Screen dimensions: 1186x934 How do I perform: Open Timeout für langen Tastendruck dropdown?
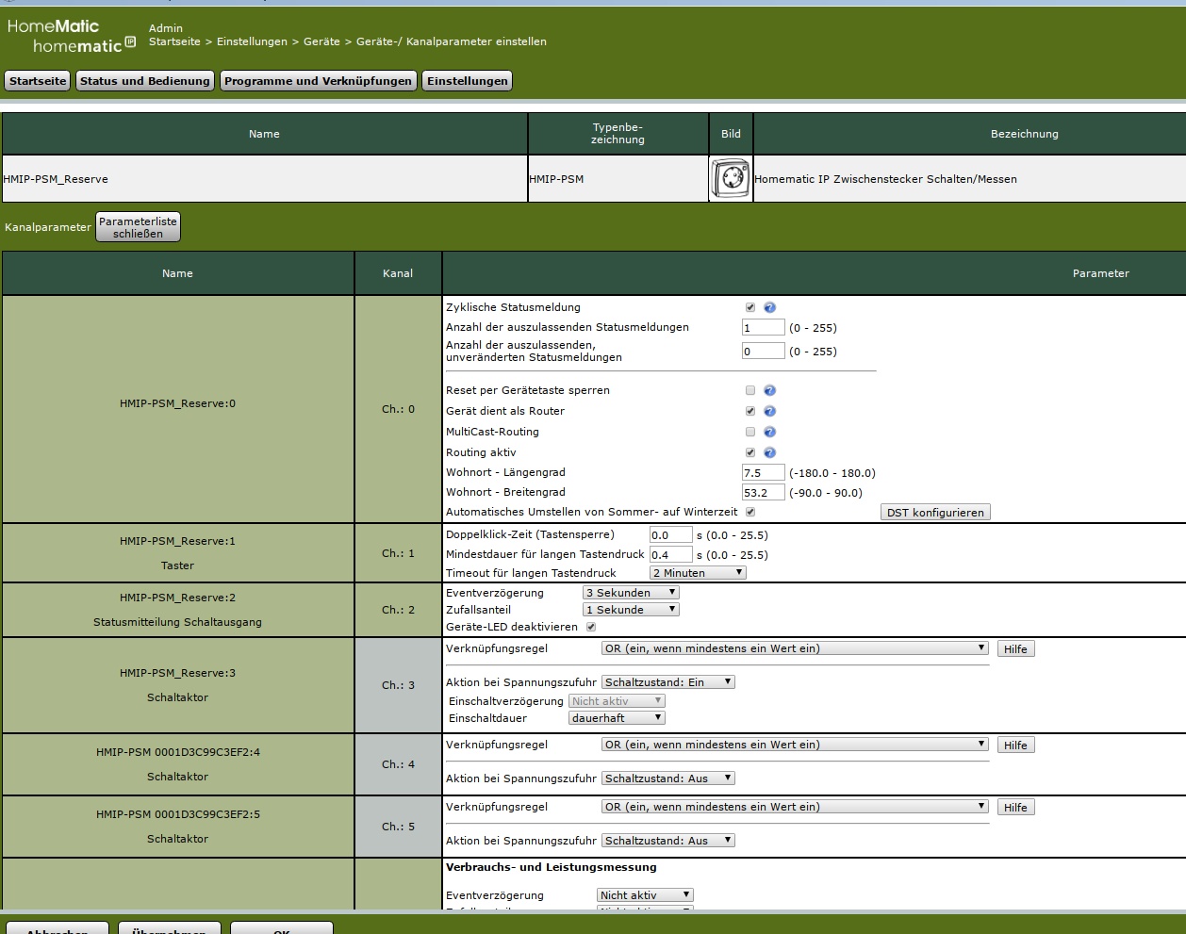coord(698,573)
